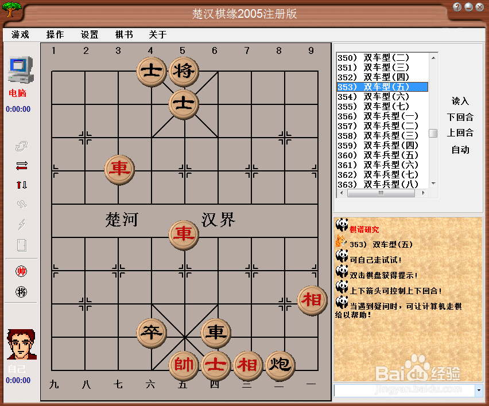Click the text input field below chat

coord(404,390)
